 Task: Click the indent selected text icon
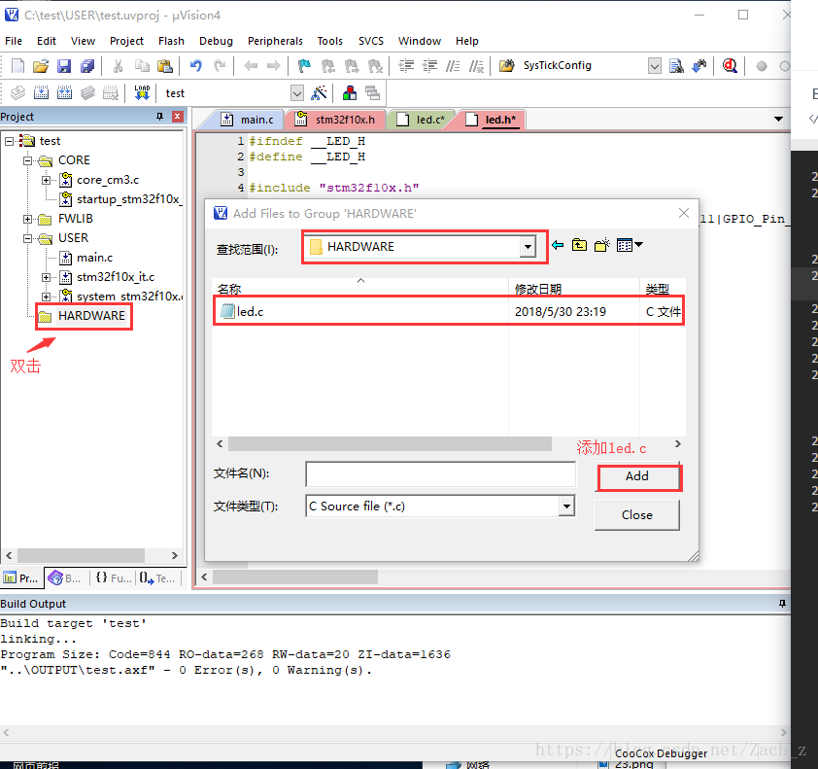pos(406,66)
